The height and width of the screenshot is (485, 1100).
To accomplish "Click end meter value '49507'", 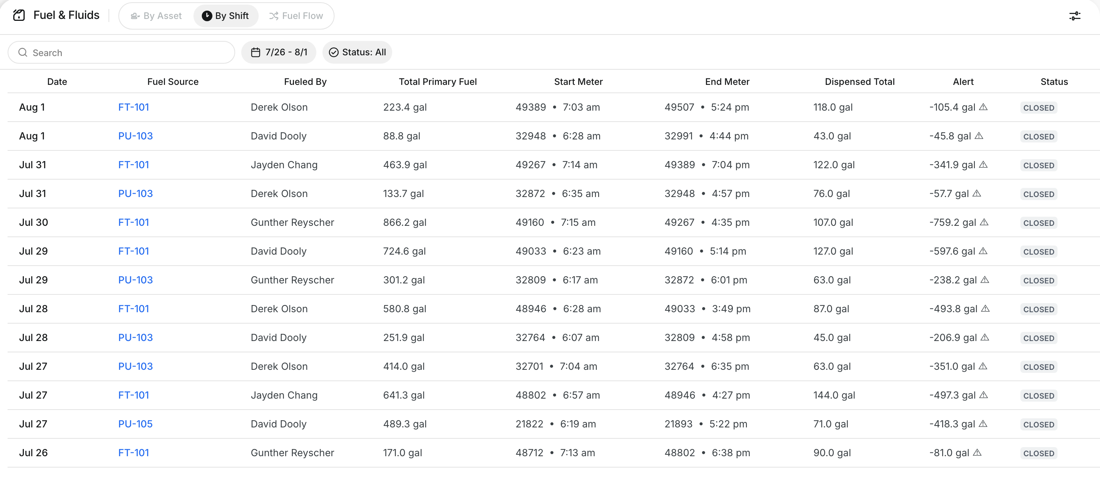I will click(679, 107).
